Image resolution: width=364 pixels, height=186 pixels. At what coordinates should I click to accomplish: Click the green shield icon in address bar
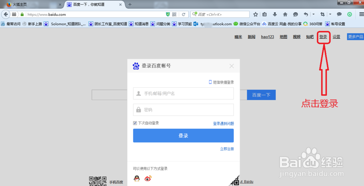(168, 15)
